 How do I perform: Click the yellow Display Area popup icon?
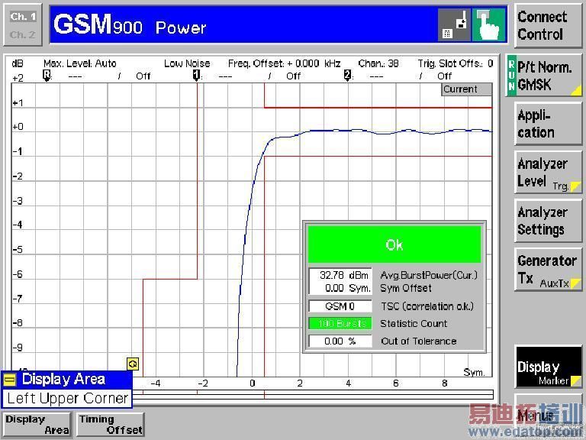pos(10,380)
